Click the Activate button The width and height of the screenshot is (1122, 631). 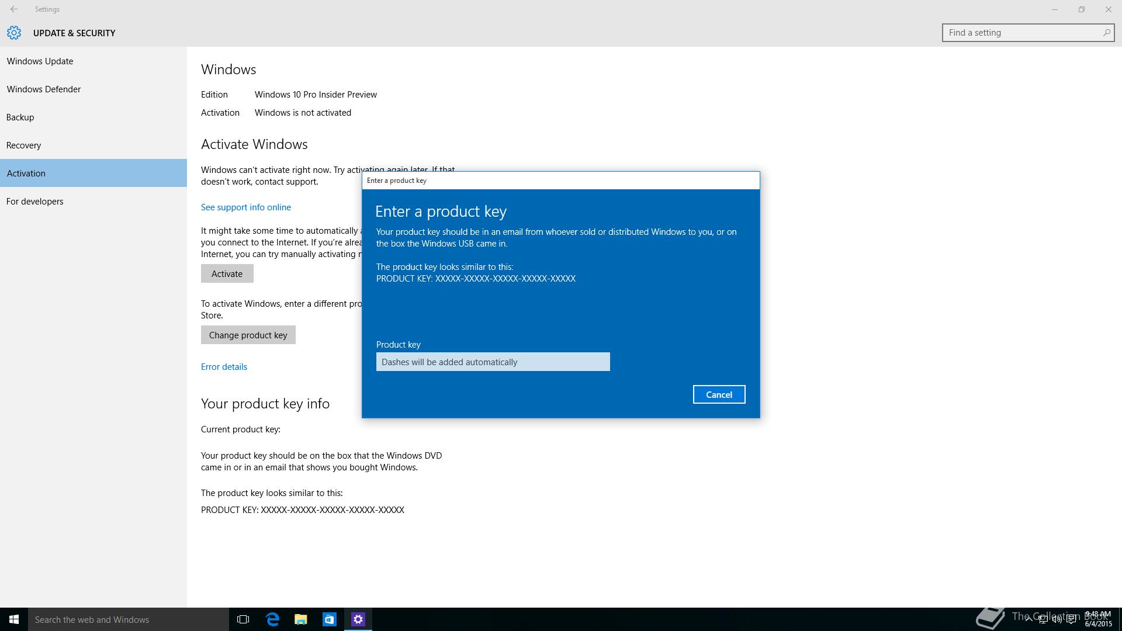(x=227, y=273)
